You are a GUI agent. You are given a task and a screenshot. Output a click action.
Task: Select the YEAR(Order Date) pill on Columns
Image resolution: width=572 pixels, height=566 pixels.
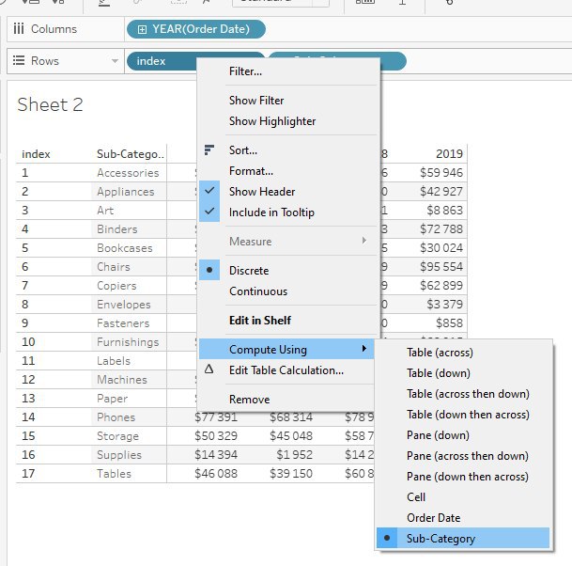(x=196, y=29)
